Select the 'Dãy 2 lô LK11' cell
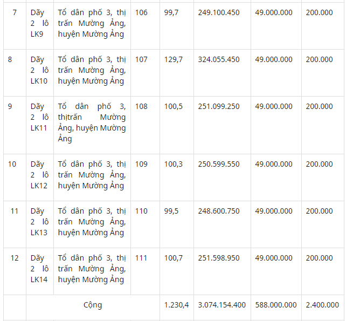Image resolution: width=346 pixels, height=321 pixels. [40, 125]
